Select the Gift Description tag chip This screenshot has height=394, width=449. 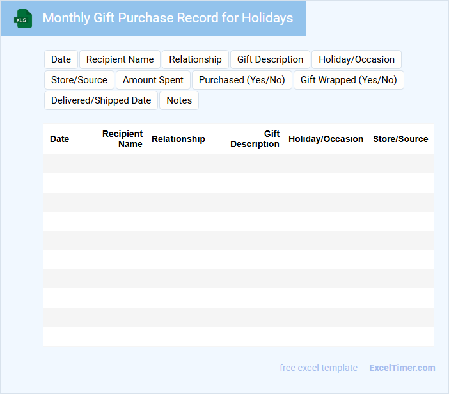tap(270, 59)
